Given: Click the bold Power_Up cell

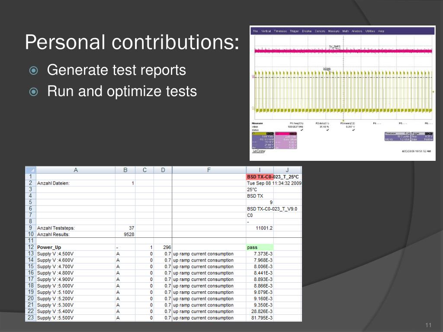Looking at the screenshot, I should click(x=75, y=247).
